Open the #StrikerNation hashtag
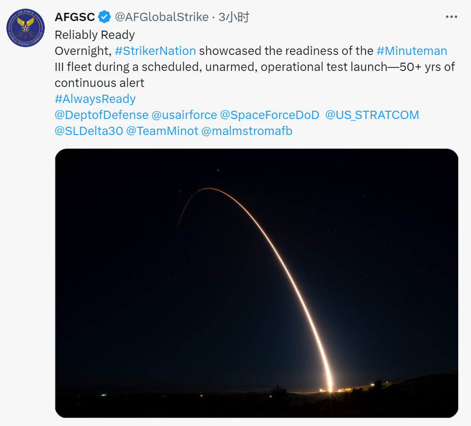The image size is (471, 426). click(x=155, y=51)
